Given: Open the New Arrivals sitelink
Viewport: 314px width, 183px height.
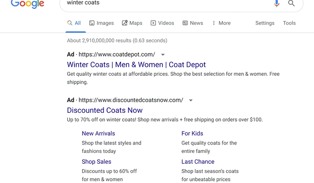Looking at the screenshot, I should click(98, 133).
